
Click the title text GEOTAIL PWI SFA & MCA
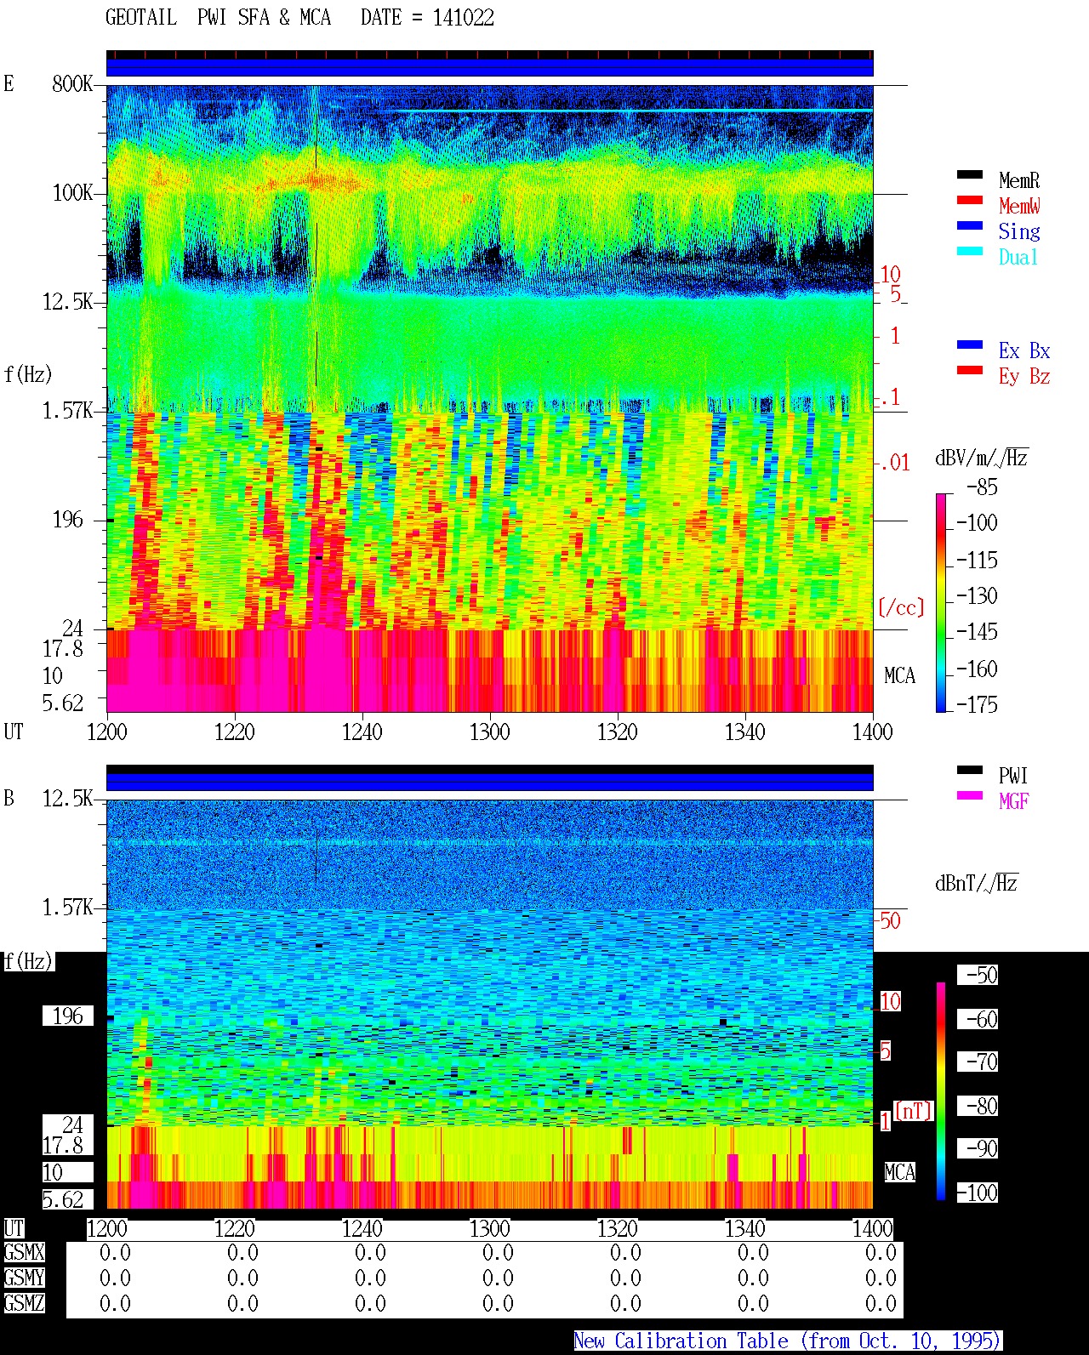coord(218,18)
